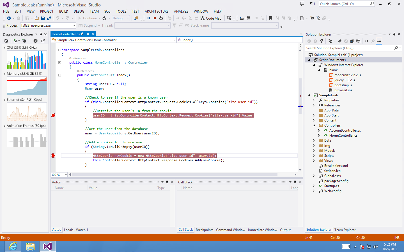Click Collapse All icon in Solution Explorer
The width and height of the screenshot is (404, 252).
tap(352, 41)
